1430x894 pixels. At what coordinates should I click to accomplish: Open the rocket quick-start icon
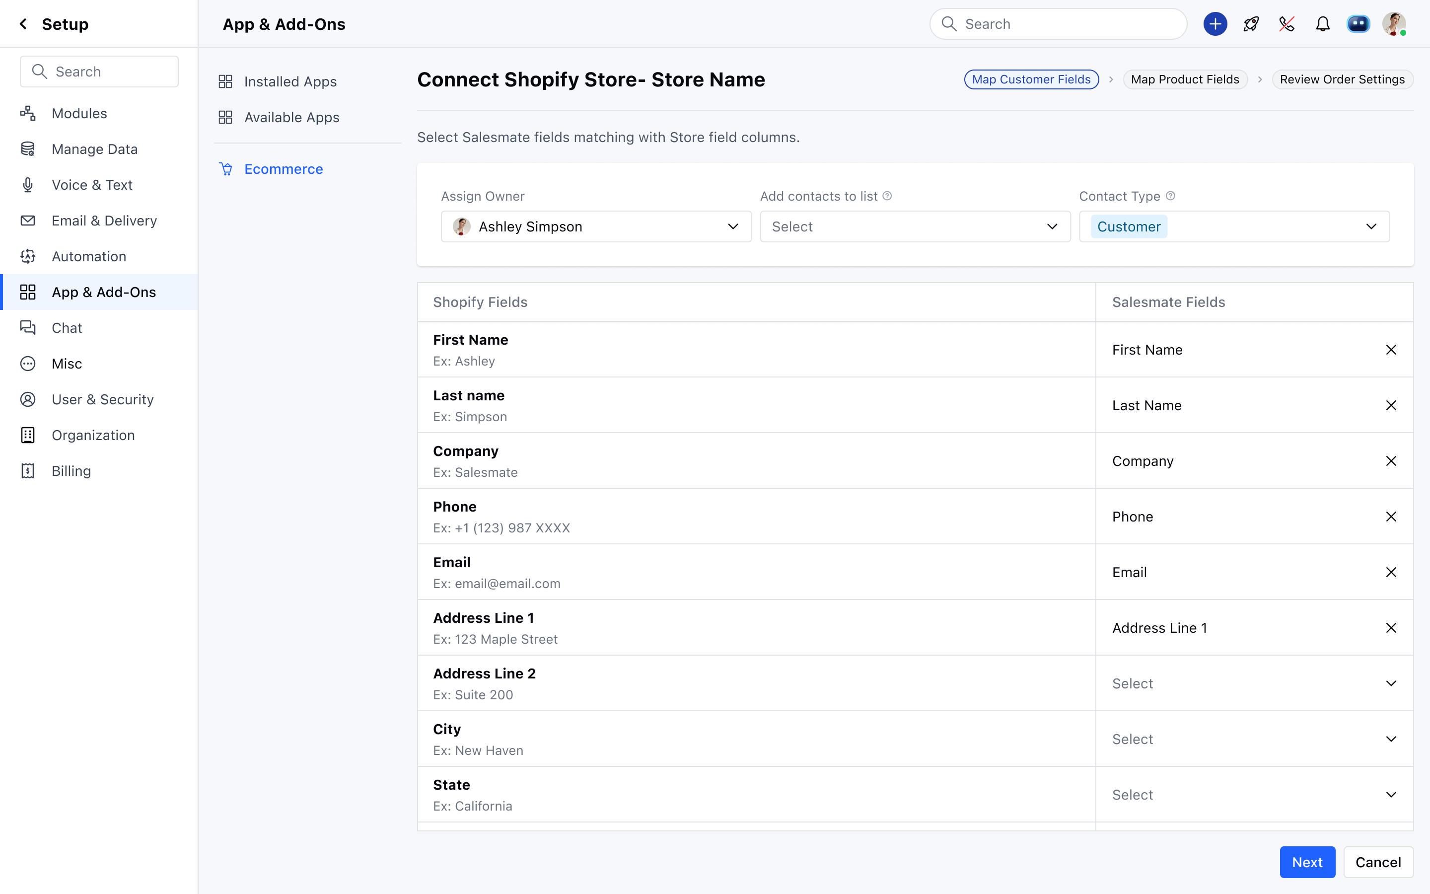click(x=1251, y=24)
